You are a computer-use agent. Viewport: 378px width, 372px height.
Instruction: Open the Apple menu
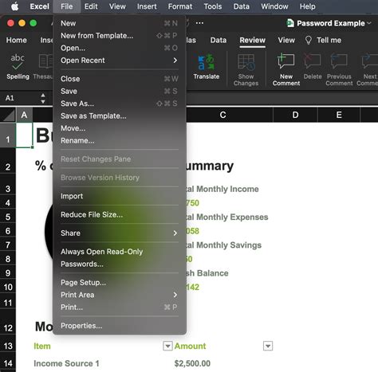15,6
